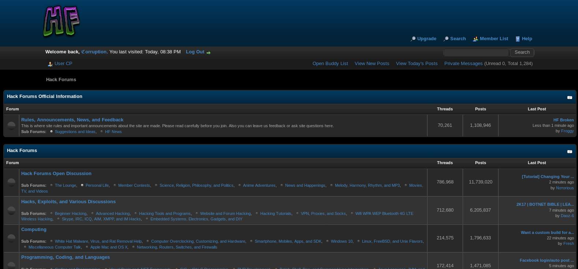Focus the search text field
This screenshot has height=269, width=578.
(x=476, y=53)
